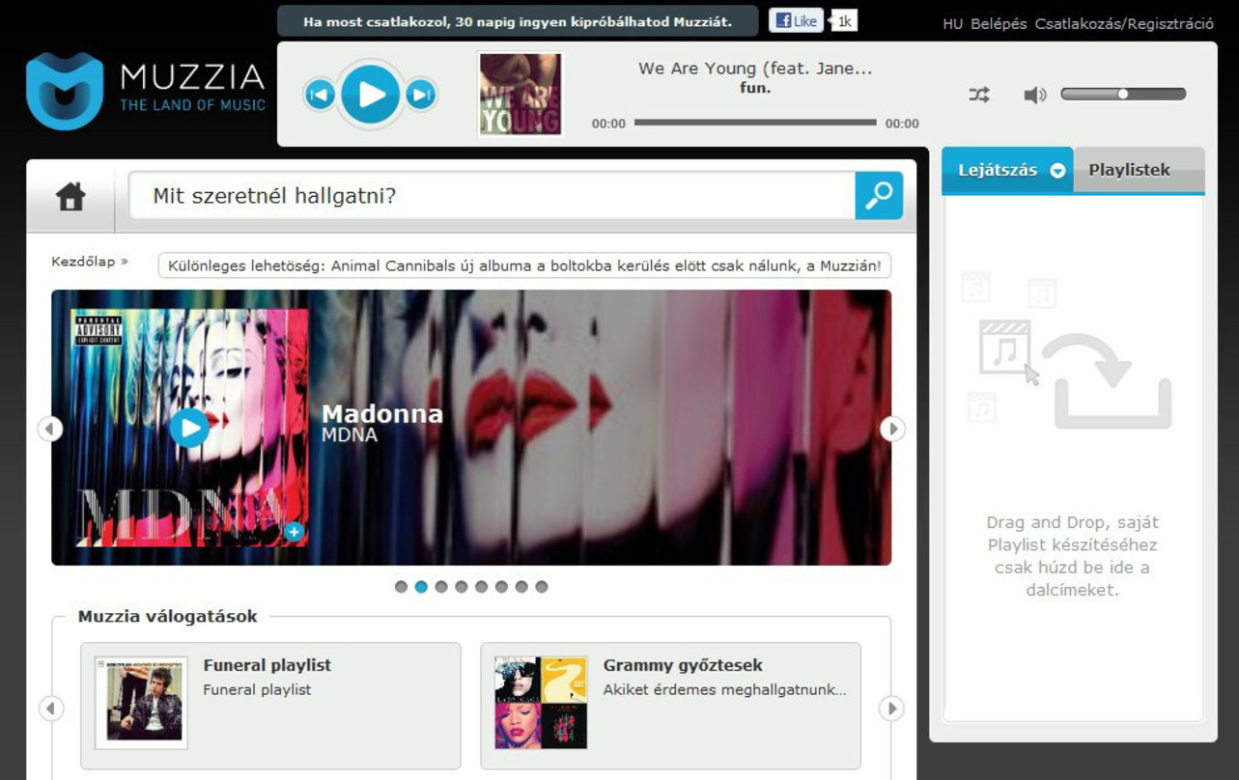Show previous Muzzia válogatások items
This screenshot has height=780, width=1239.
coord(50,709)
